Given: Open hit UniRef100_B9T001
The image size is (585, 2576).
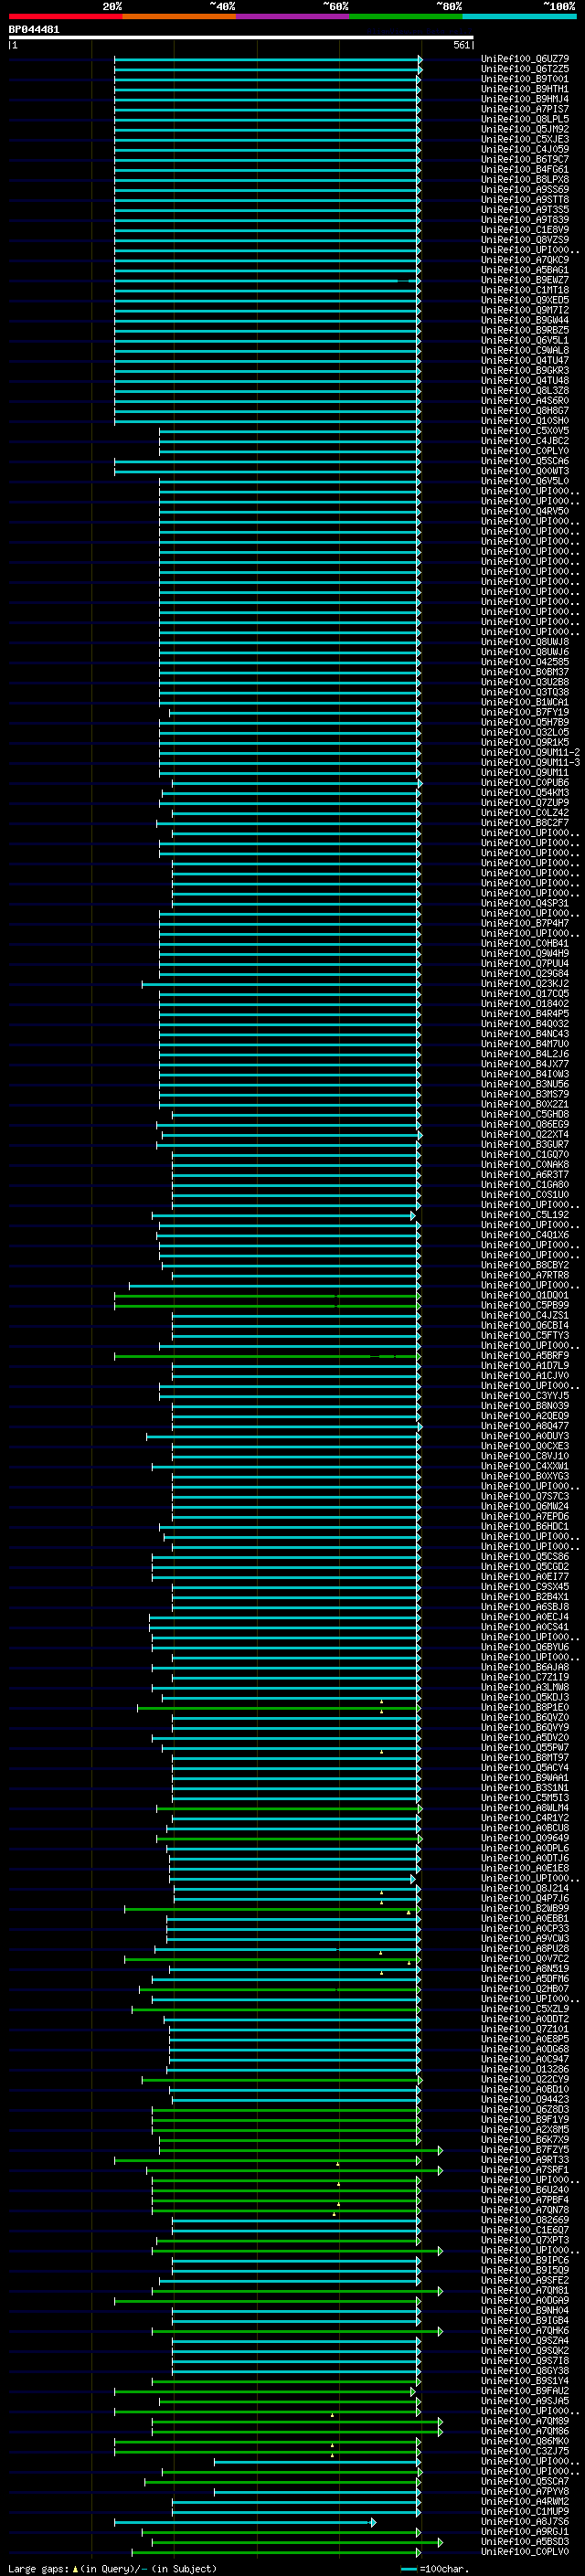Looking at the screenshot, I should click(525, 79).
